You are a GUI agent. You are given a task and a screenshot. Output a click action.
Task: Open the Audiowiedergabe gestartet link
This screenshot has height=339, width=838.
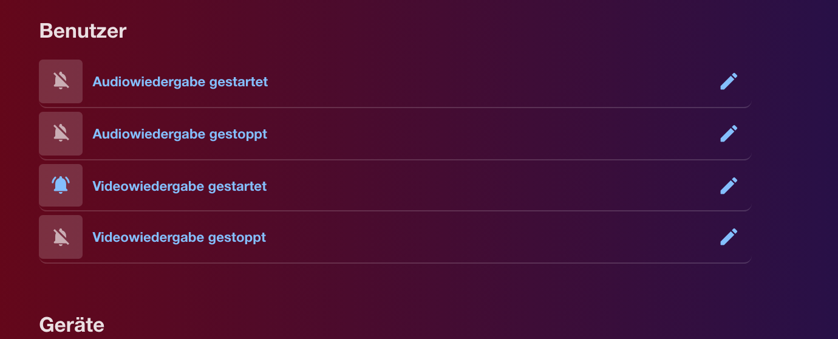point(180,81)
